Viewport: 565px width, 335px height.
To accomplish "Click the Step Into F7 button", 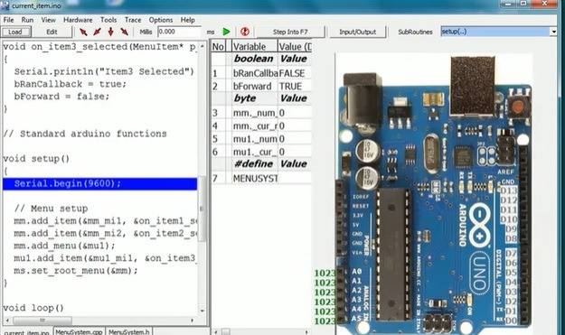I will tap(290, 32).
